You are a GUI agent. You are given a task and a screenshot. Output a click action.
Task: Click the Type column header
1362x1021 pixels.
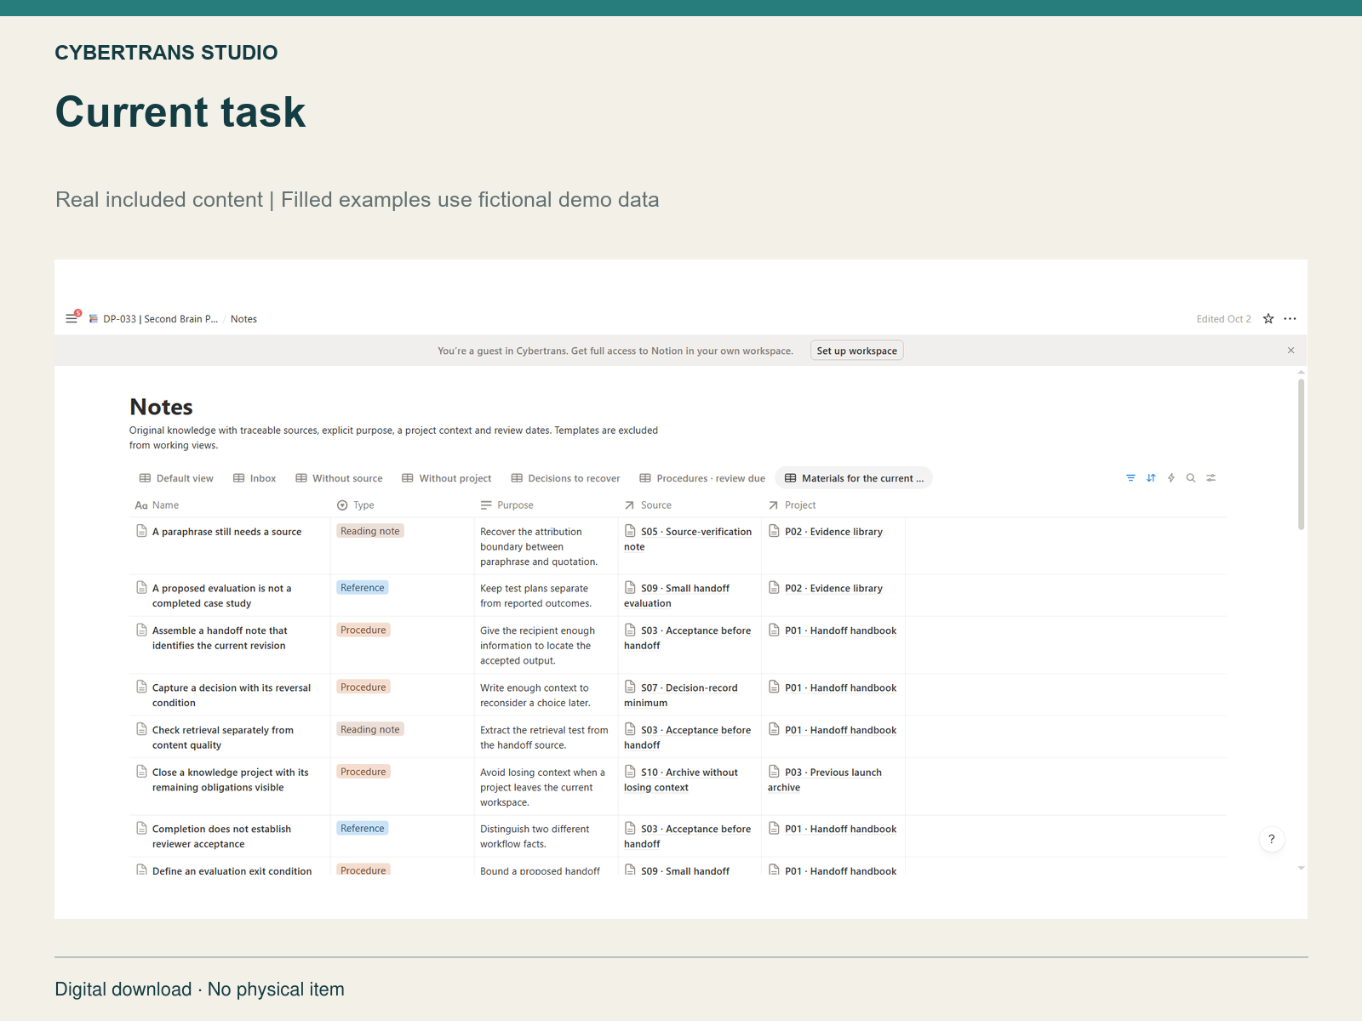pyautogui.click(x=356, y=505)
